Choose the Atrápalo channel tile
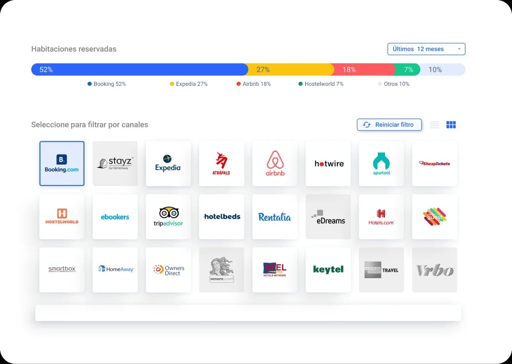512x364 pixels. coord(221,164)
